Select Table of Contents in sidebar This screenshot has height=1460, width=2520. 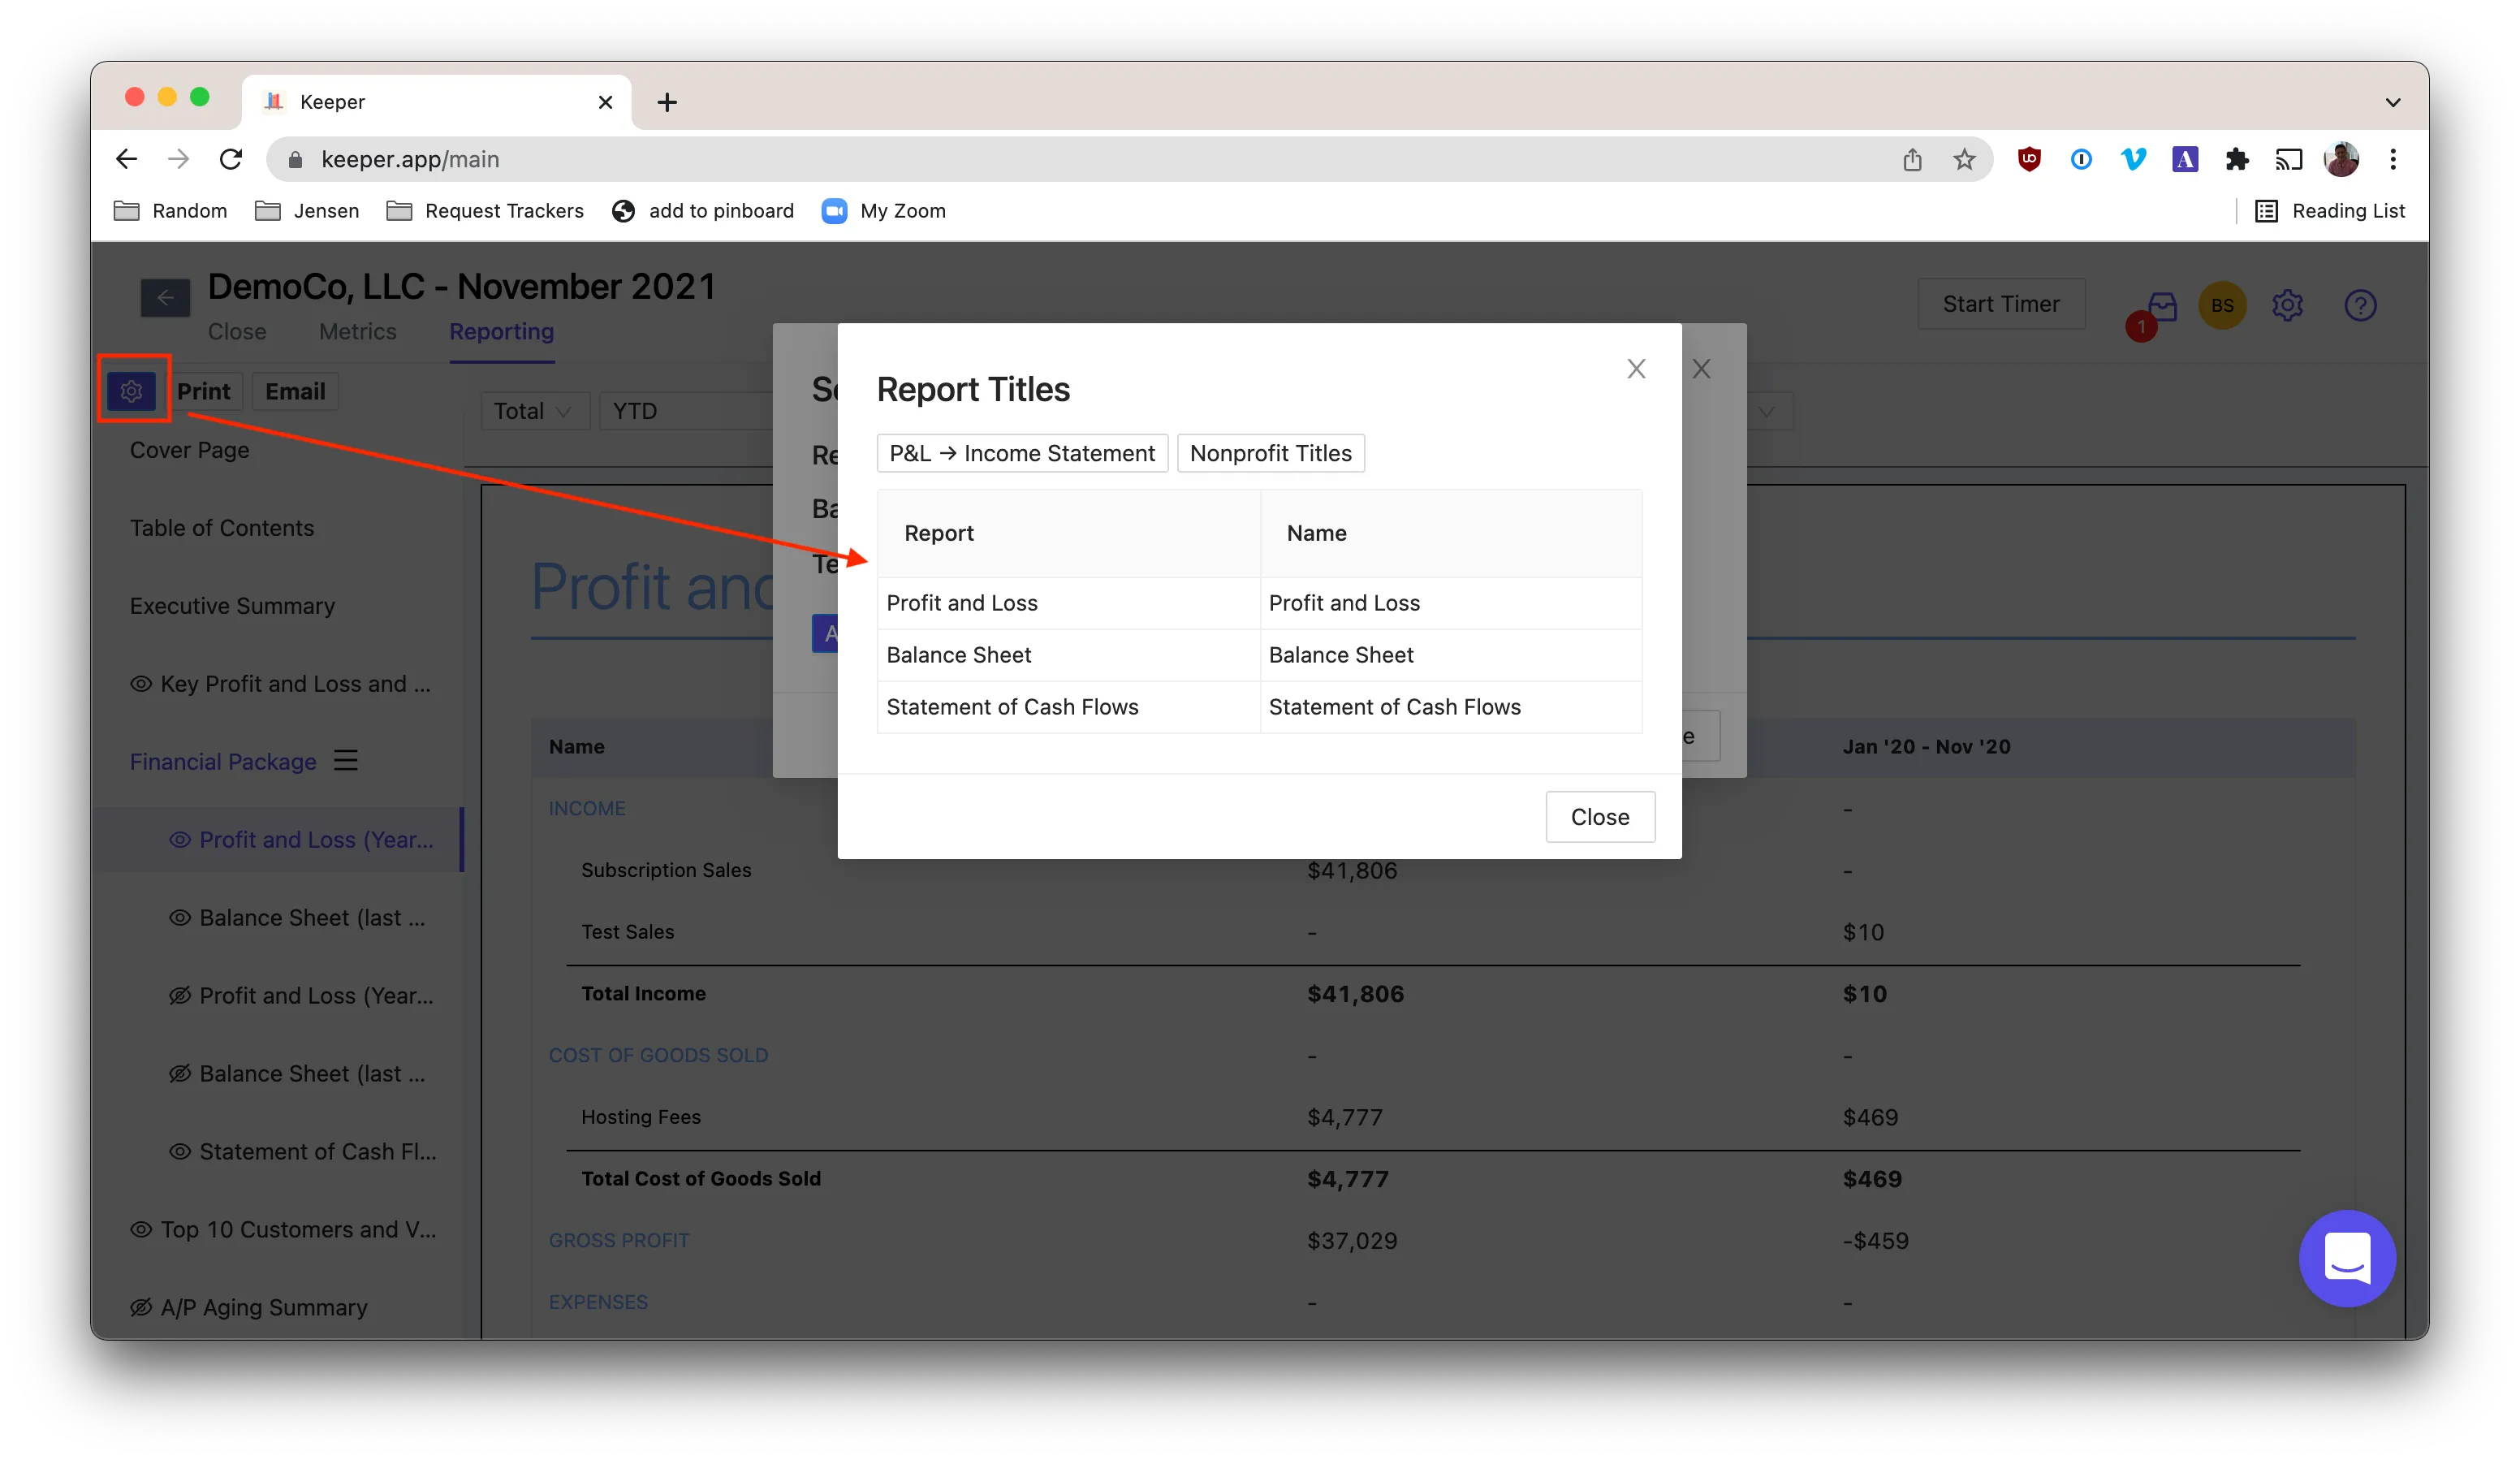[221, 528]
